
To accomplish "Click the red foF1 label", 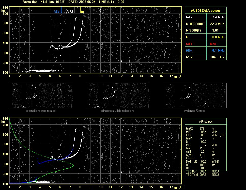I will click(189, 44).
